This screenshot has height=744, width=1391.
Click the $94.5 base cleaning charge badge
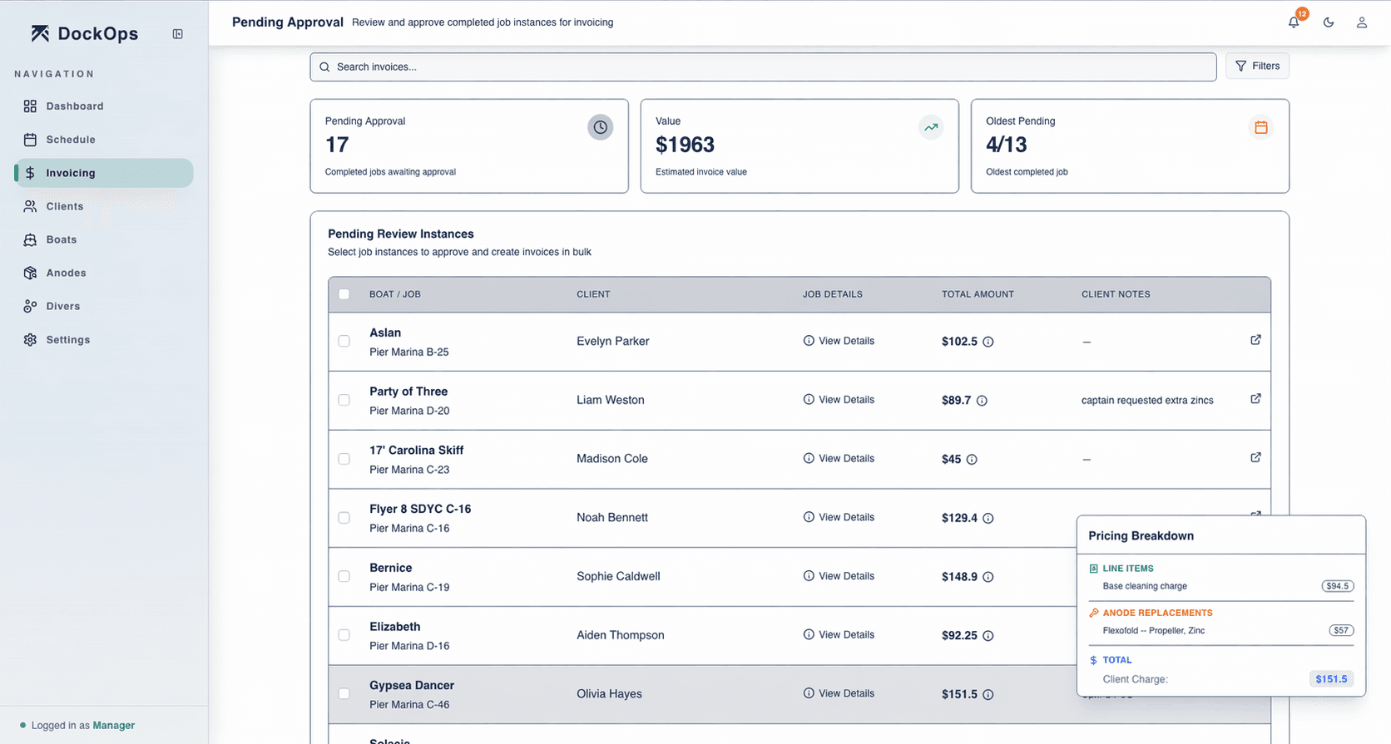(x=1337, y=586)
